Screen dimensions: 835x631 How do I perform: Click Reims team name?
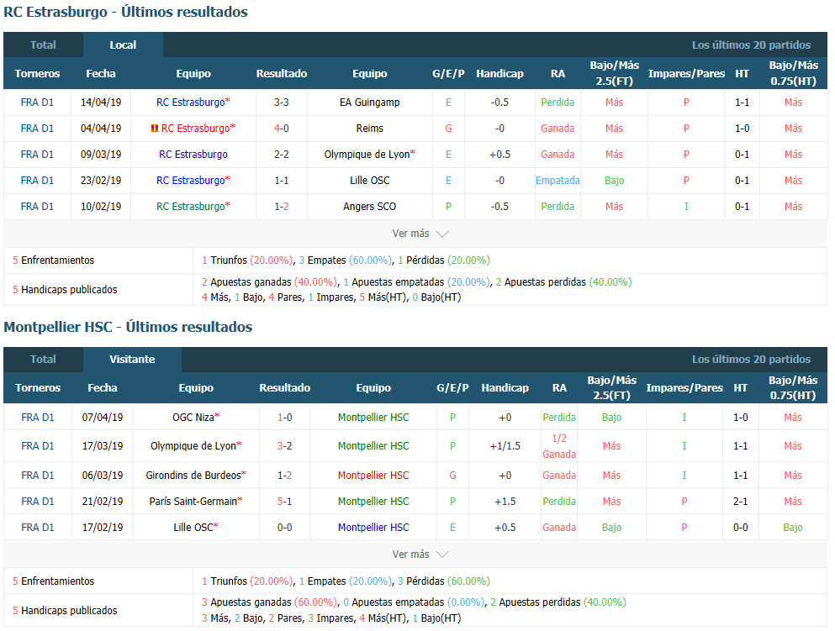(x=370, y=129)
